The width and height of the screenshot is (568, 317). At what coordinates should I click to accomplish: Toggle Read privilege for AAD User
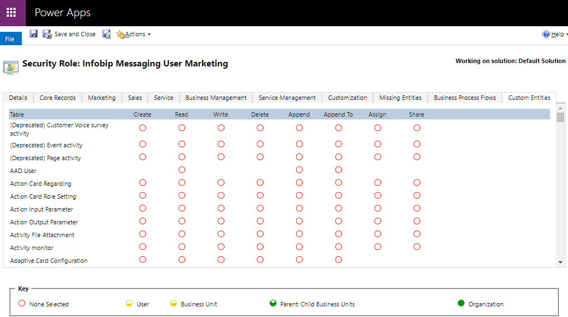tap(182, 170)
